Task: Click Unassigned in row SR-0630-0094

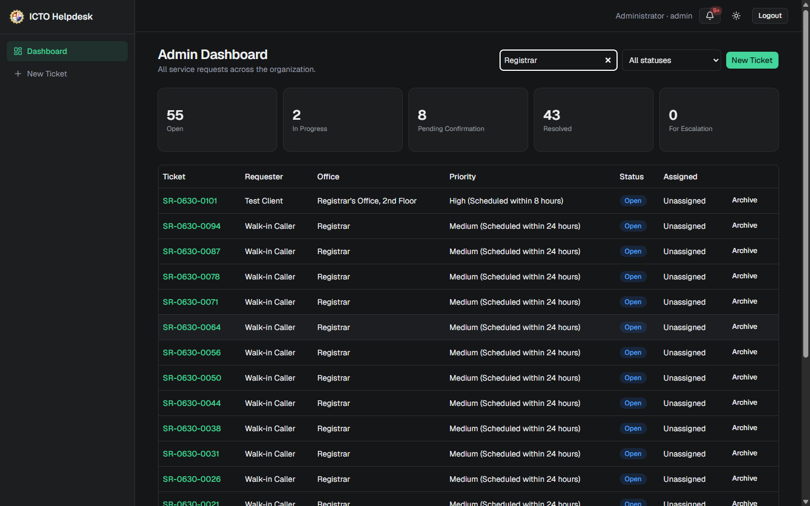Action: (x=684, y=226)
